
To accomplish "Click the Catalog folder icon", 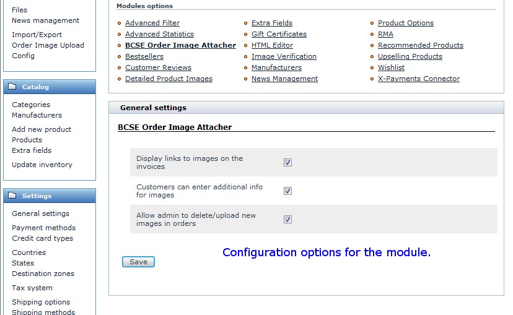I will click(12, 87).
